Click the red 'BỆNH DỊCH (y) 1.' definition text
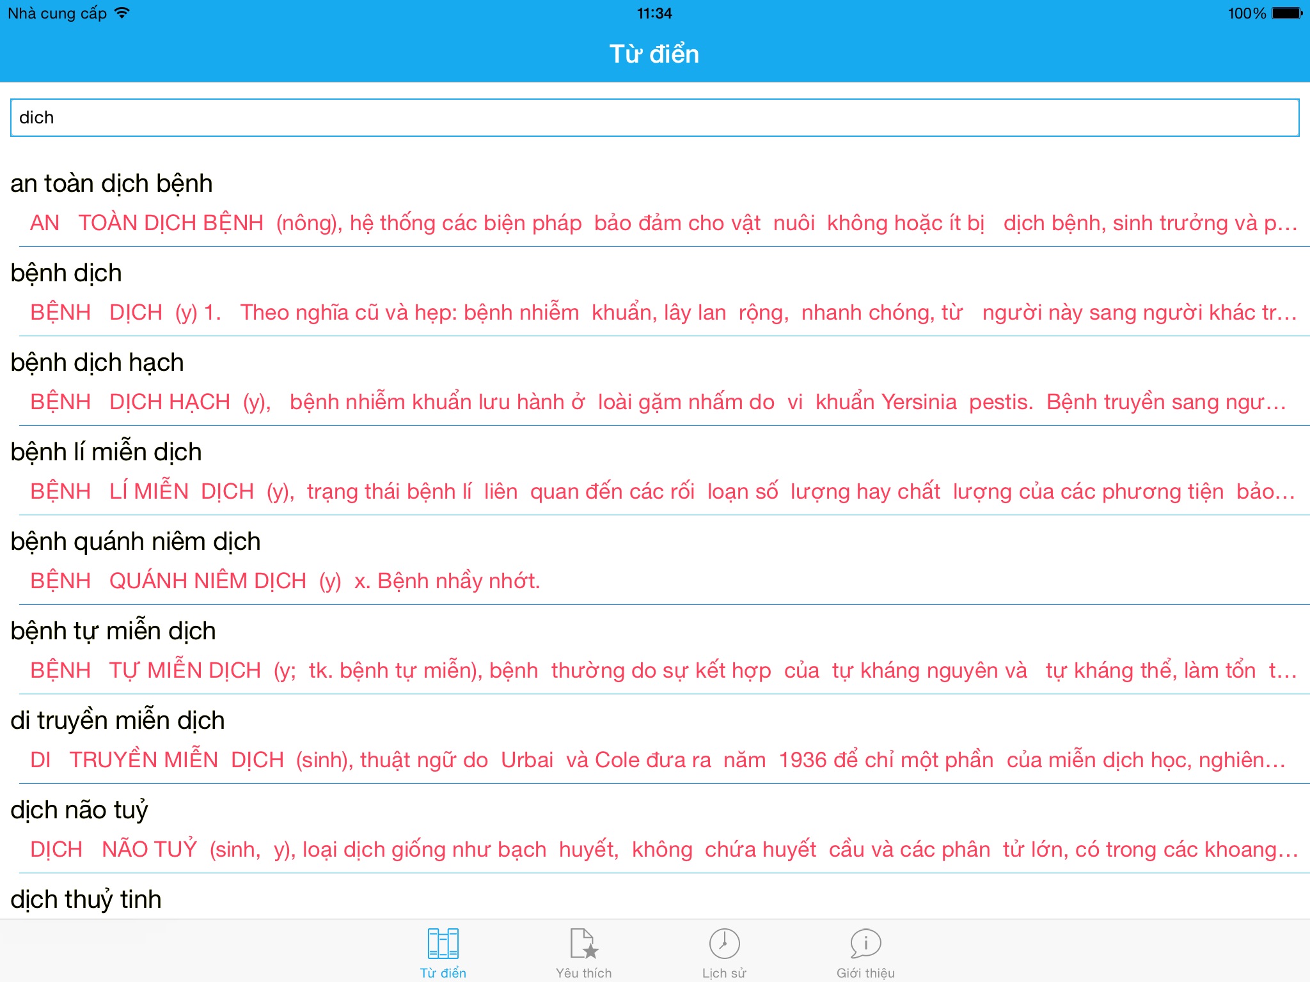Image resolution: width=1310 pixels, height=982 pixels. 125,313
